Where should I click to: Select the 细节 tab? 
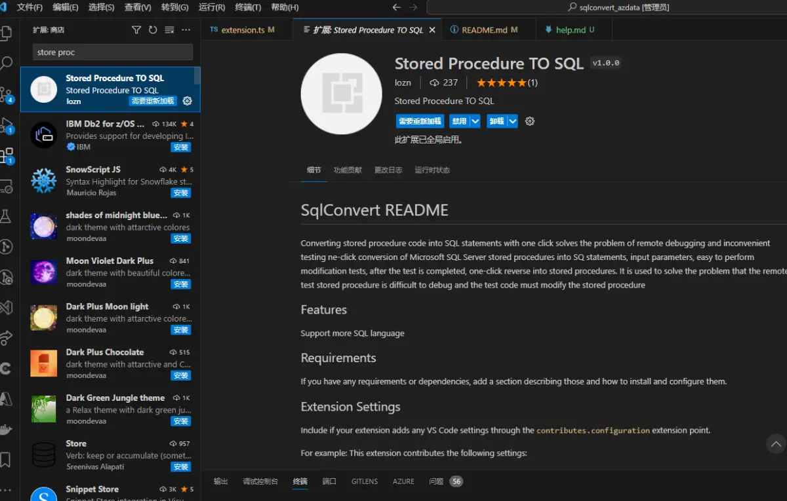[314, 170]
